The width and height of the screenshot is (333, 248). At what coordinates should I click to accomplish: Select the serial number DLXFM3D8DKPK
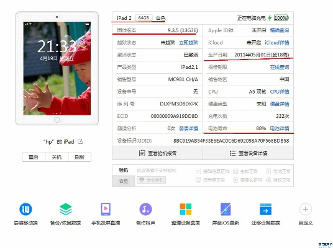179,104
